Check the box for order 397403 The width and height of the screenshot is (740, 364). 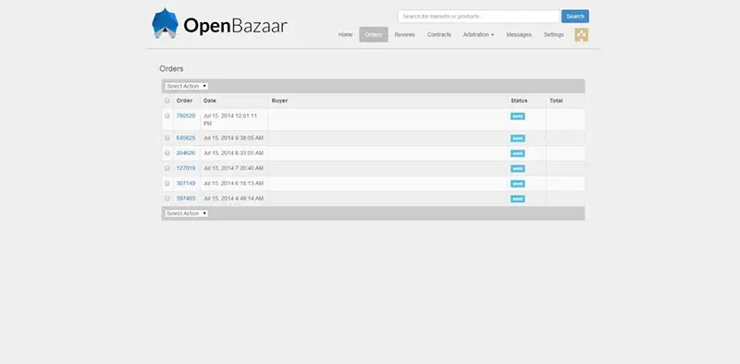[167, 199]
